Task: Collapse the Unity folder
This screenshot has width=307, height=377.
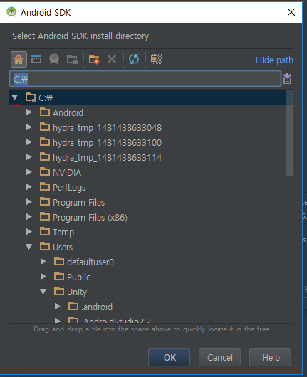Action: (43, 292)
